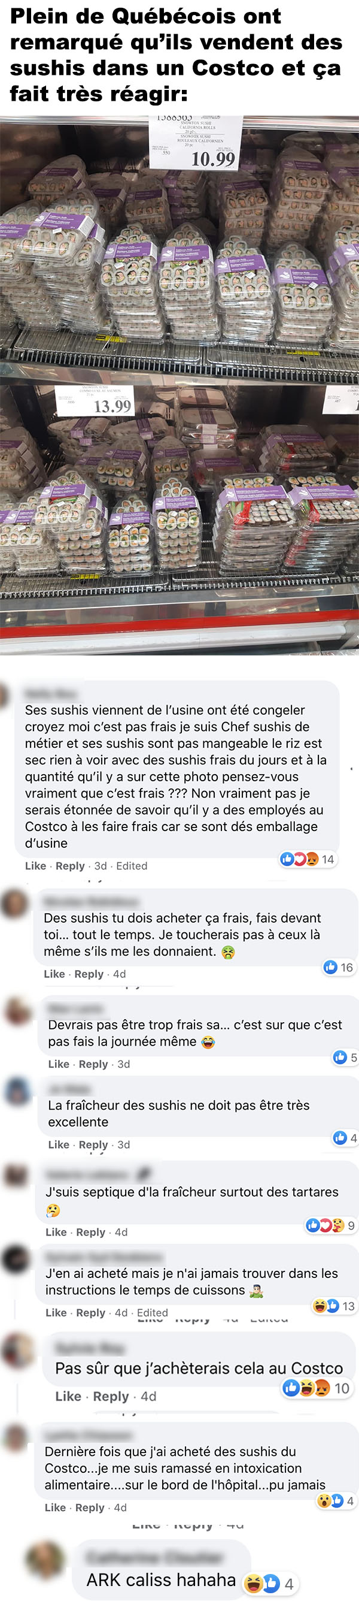Click the avatar beside the 'ARK caliss hahaha' comment
The height and width of the screenshot is (1601, 359).
click(x=45, y=1561)
